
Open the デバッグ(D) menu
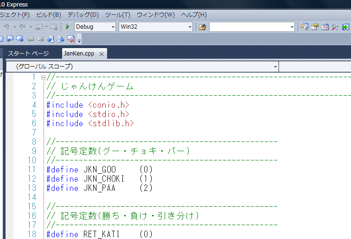tap(83, 14)
